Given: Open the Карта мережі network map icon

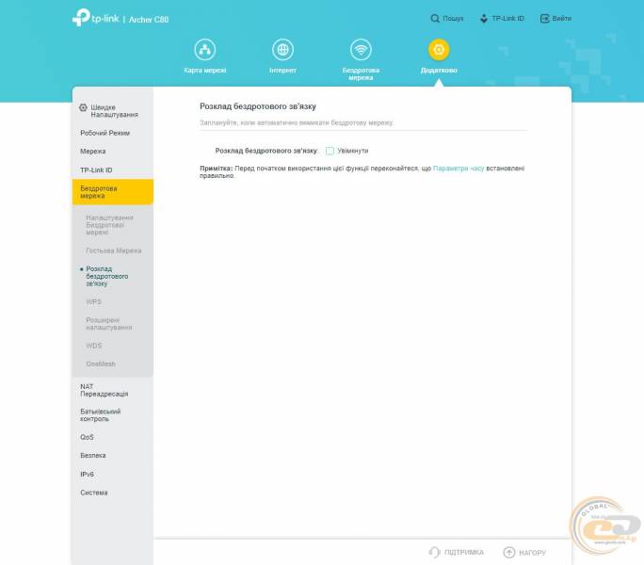Looking at the screenshot, I should 204,50.
